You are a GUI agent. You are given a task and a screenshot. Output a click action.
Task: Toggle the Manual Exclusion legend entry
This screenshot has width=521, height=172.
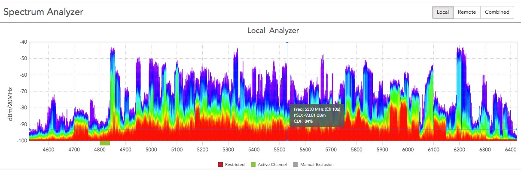pos(313,164)
